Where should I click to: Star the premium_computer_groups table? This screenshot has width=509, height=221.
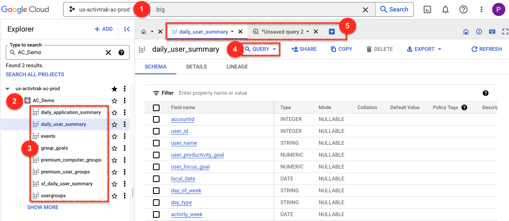pyautogui.click(x=114, y=160)
